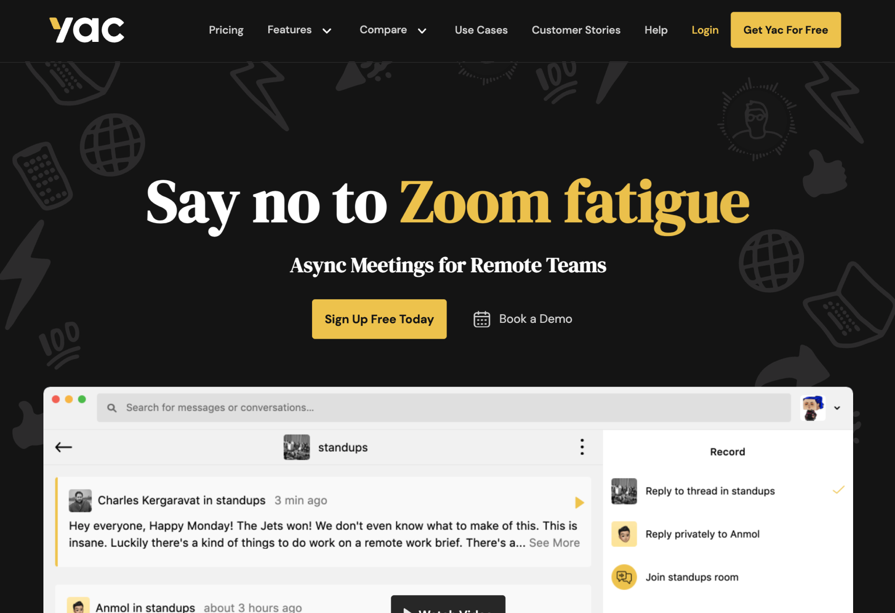The width and height of the screenshot is (895, 613).
Task: Click the Login link
Action: click(705, 30)
